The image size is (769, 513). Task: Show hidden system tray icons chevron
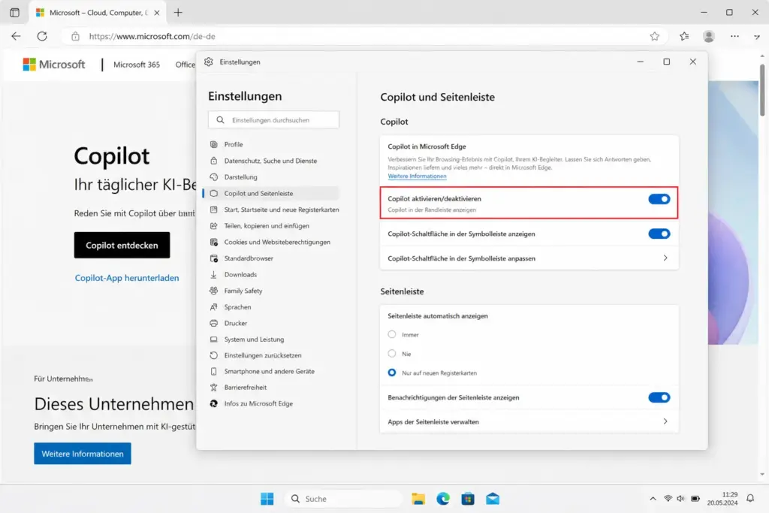[653, 499]
